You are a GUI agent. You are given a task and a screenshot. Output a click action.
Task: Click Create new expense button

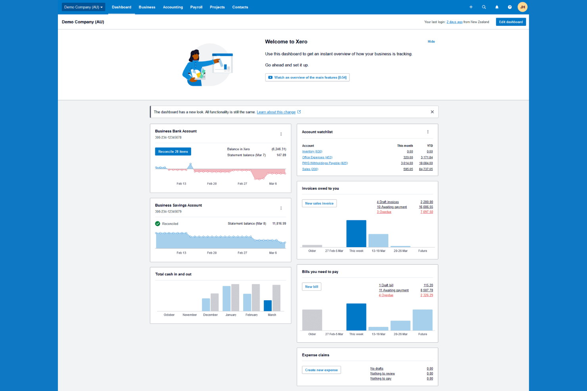point(321,370)
